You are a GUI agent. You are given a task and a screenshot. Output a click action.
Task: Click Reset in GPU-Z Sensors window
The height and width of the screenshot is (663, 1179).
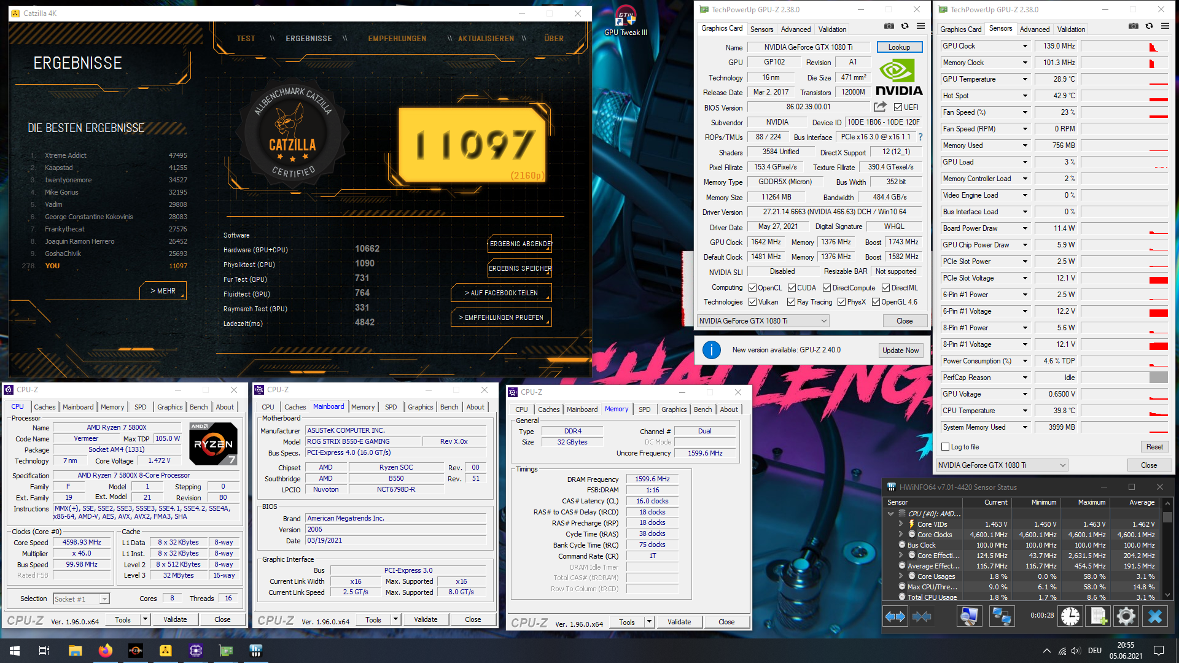(1154, 447)
